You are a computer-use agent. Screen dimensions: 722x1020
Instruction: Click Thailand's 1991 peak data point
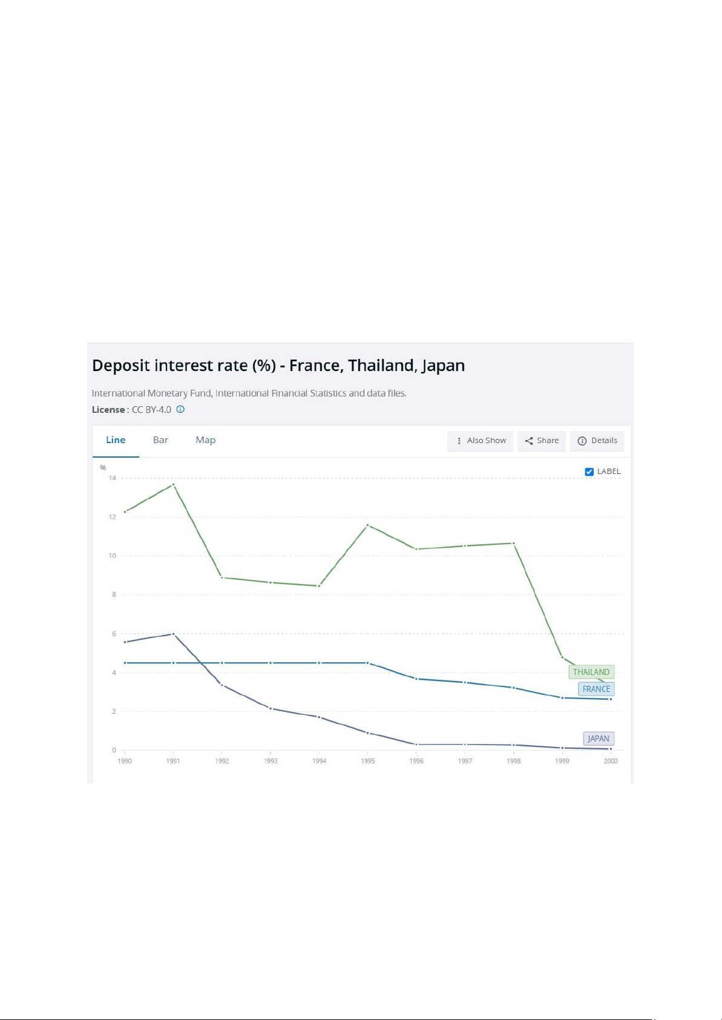pyautogui.click(x=174, y=484)
